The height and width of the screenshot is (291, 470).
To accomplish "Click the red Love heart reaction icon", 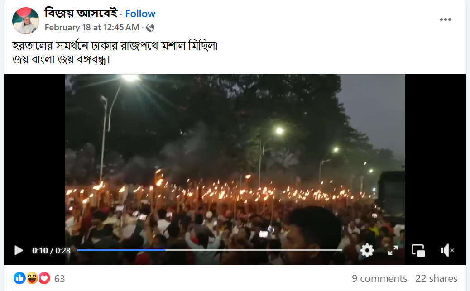I will (x=44, y=278).
